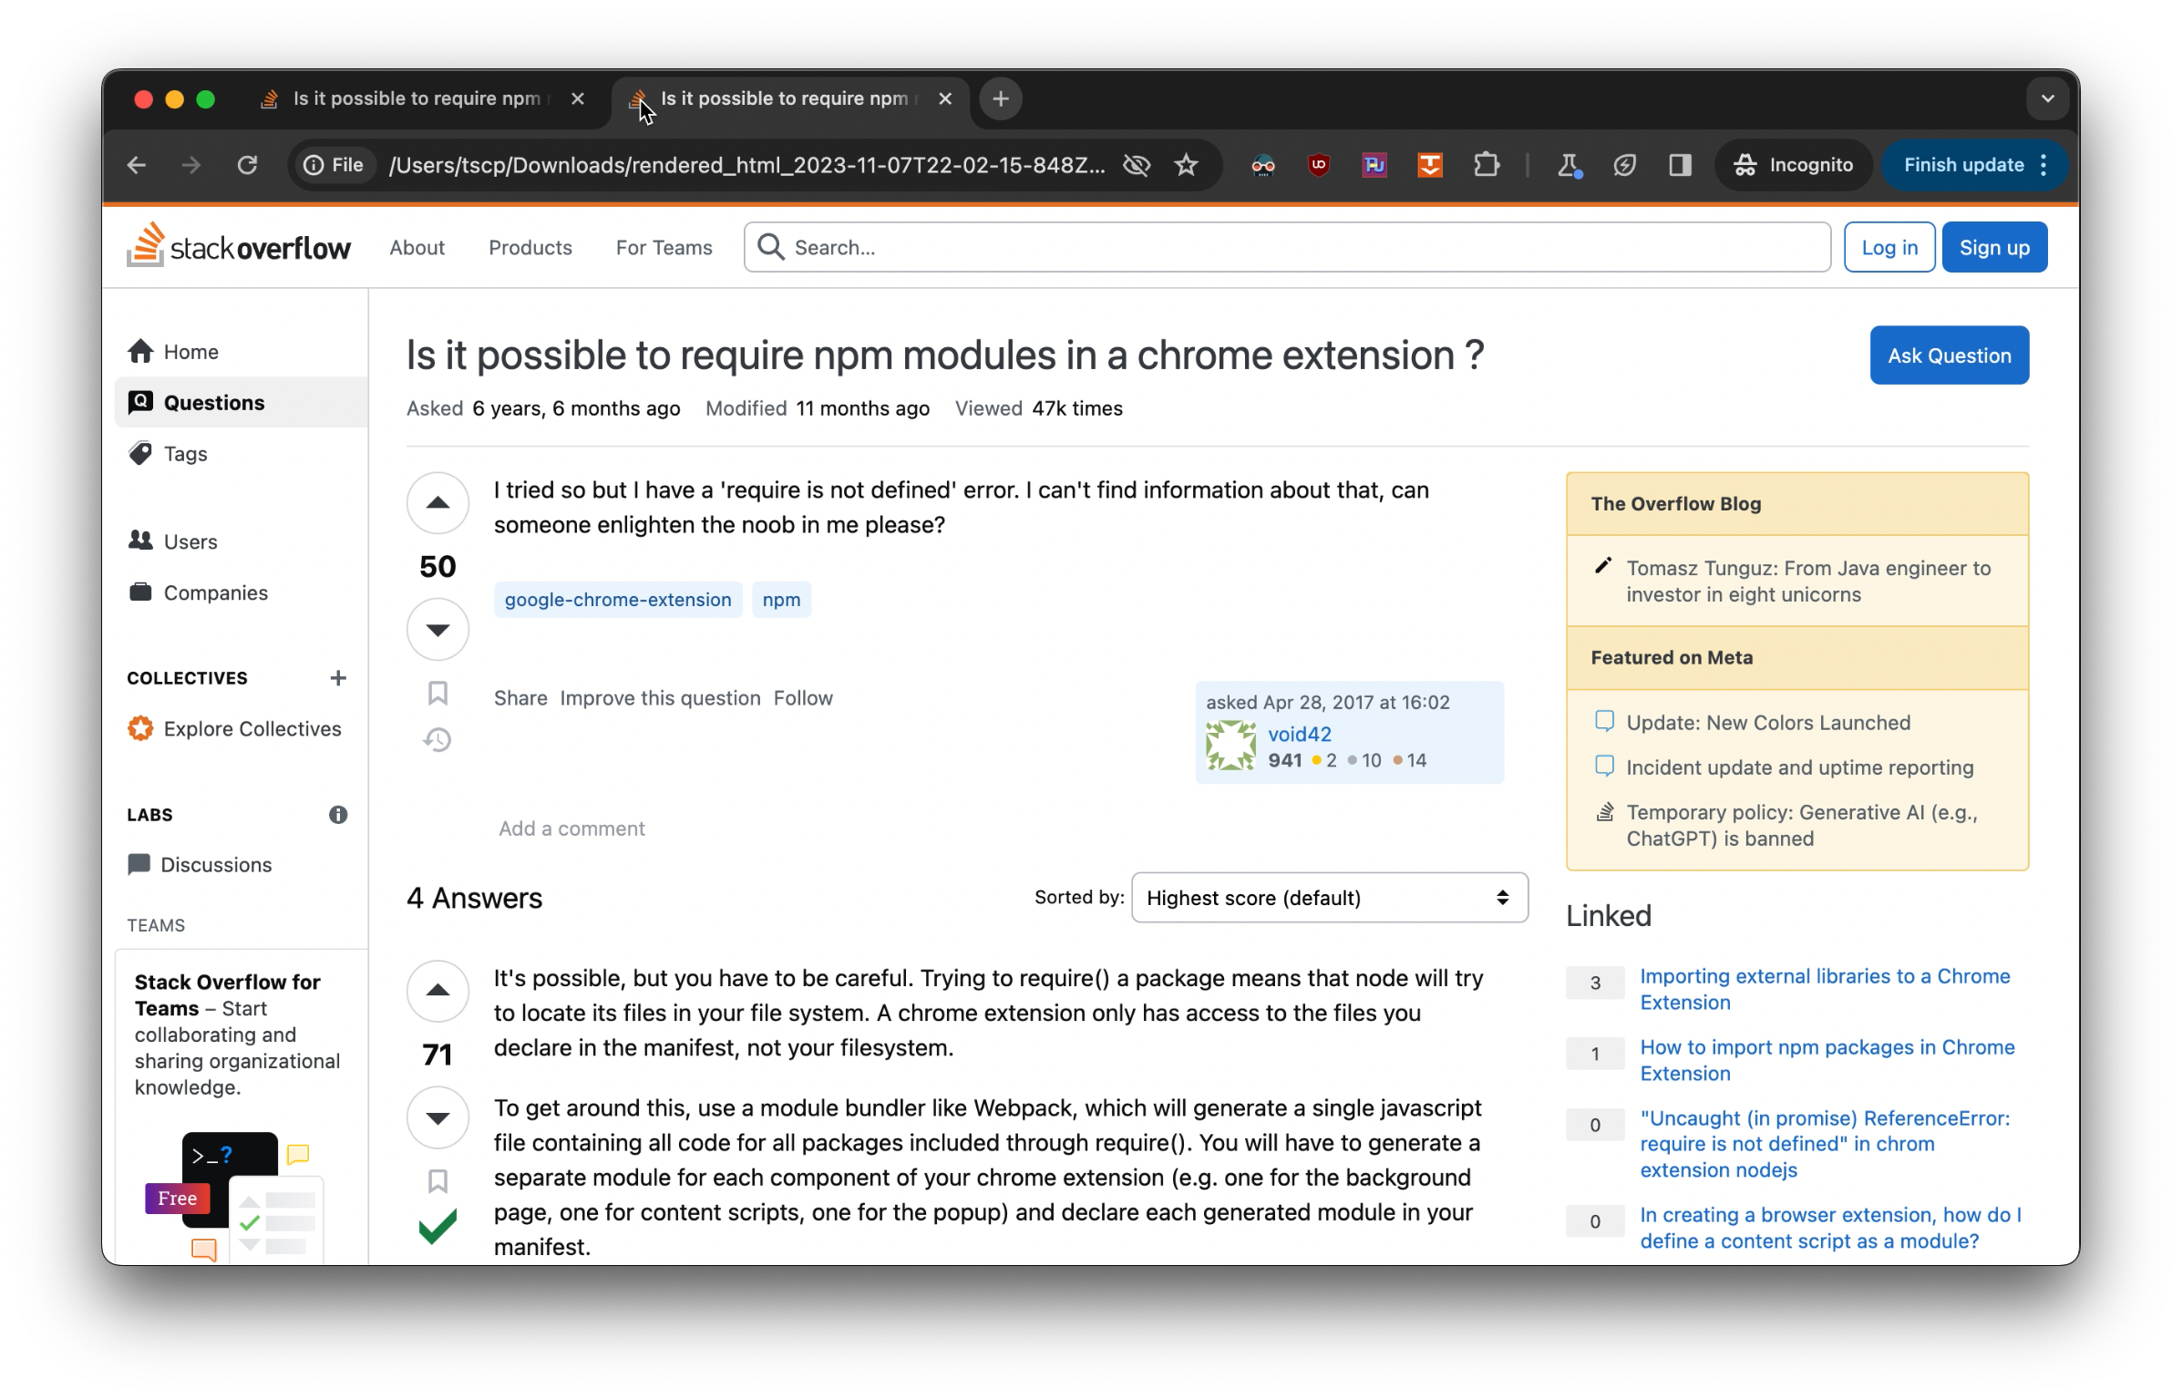Open the uBlock Origin extension icon
2182x1400 pixels.
point(1318,165)
